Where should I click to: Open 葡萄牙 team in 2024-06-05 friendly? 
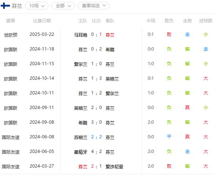tap(80, 152)
